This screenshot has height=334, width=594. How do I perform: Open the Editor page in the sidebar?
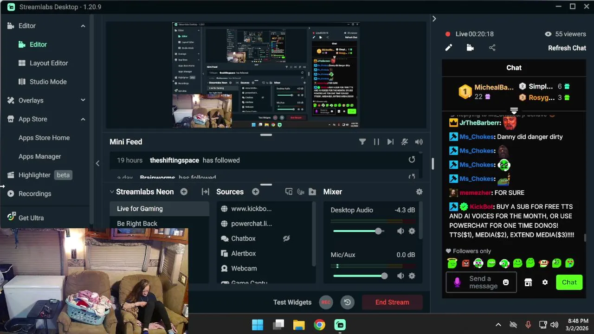(38, 45)
